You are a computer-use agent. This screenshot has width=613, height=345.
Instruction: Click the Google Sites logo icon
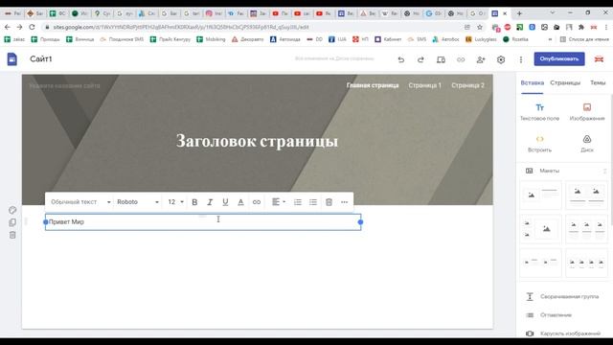[12, 59]
